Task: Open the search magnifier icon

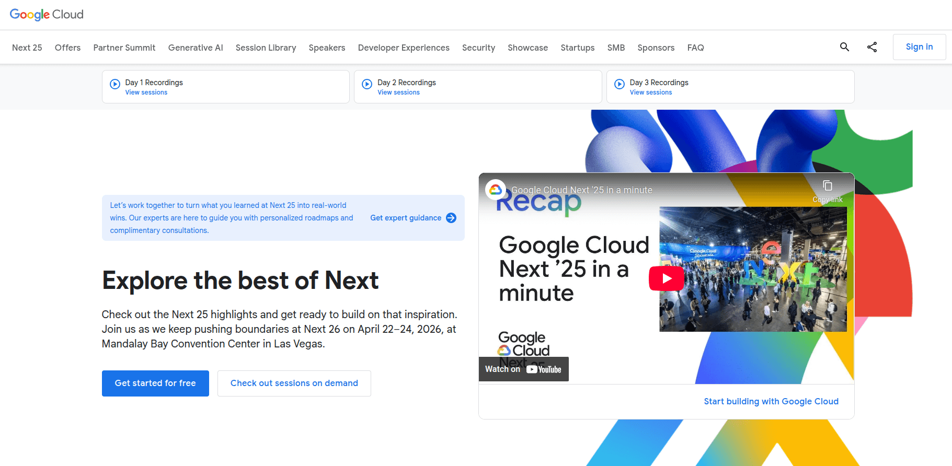Action: pos(844,47)
